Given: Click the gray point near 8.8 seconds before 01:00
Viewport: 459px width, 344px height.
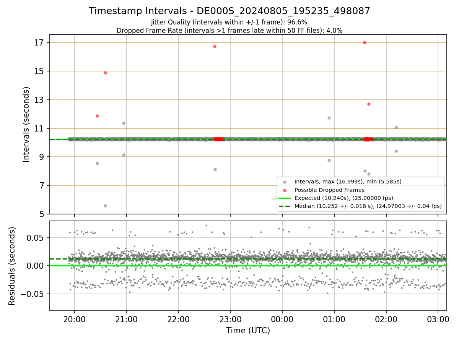Looking at the screenshot, I should click(329, 160).
